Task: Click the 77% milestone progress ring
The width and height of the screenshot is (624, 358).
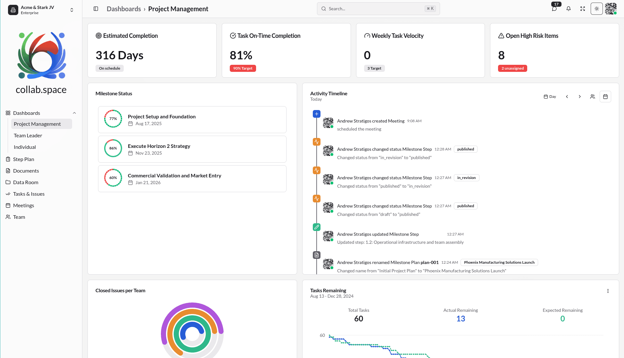Action: pos(113,119)
